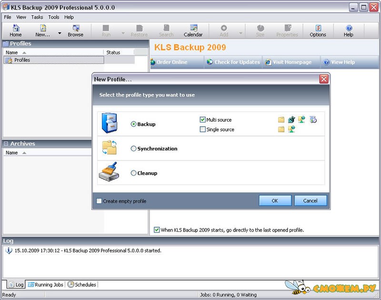The width and height of the screenshot is (381, 300).
Task: Open the Tasks menu
Action: click(x=37, y=17)
